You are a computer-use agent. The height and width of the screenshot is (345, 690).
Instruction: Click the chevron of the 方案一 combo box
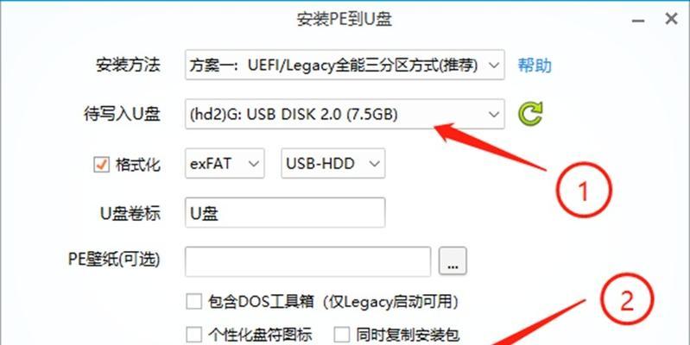[x=494, y=65]
